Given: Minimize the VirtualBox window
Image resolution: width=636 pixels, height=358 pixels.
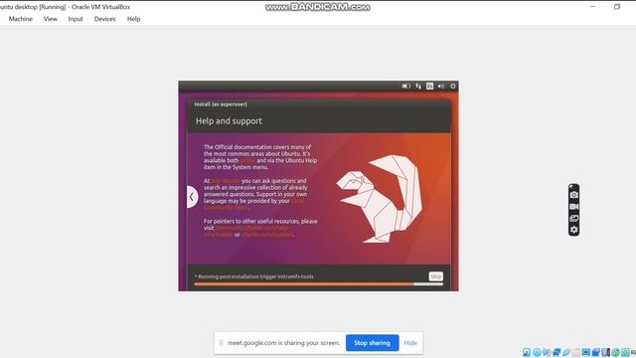Looking at the screenshot, I should tap(593, 7).
